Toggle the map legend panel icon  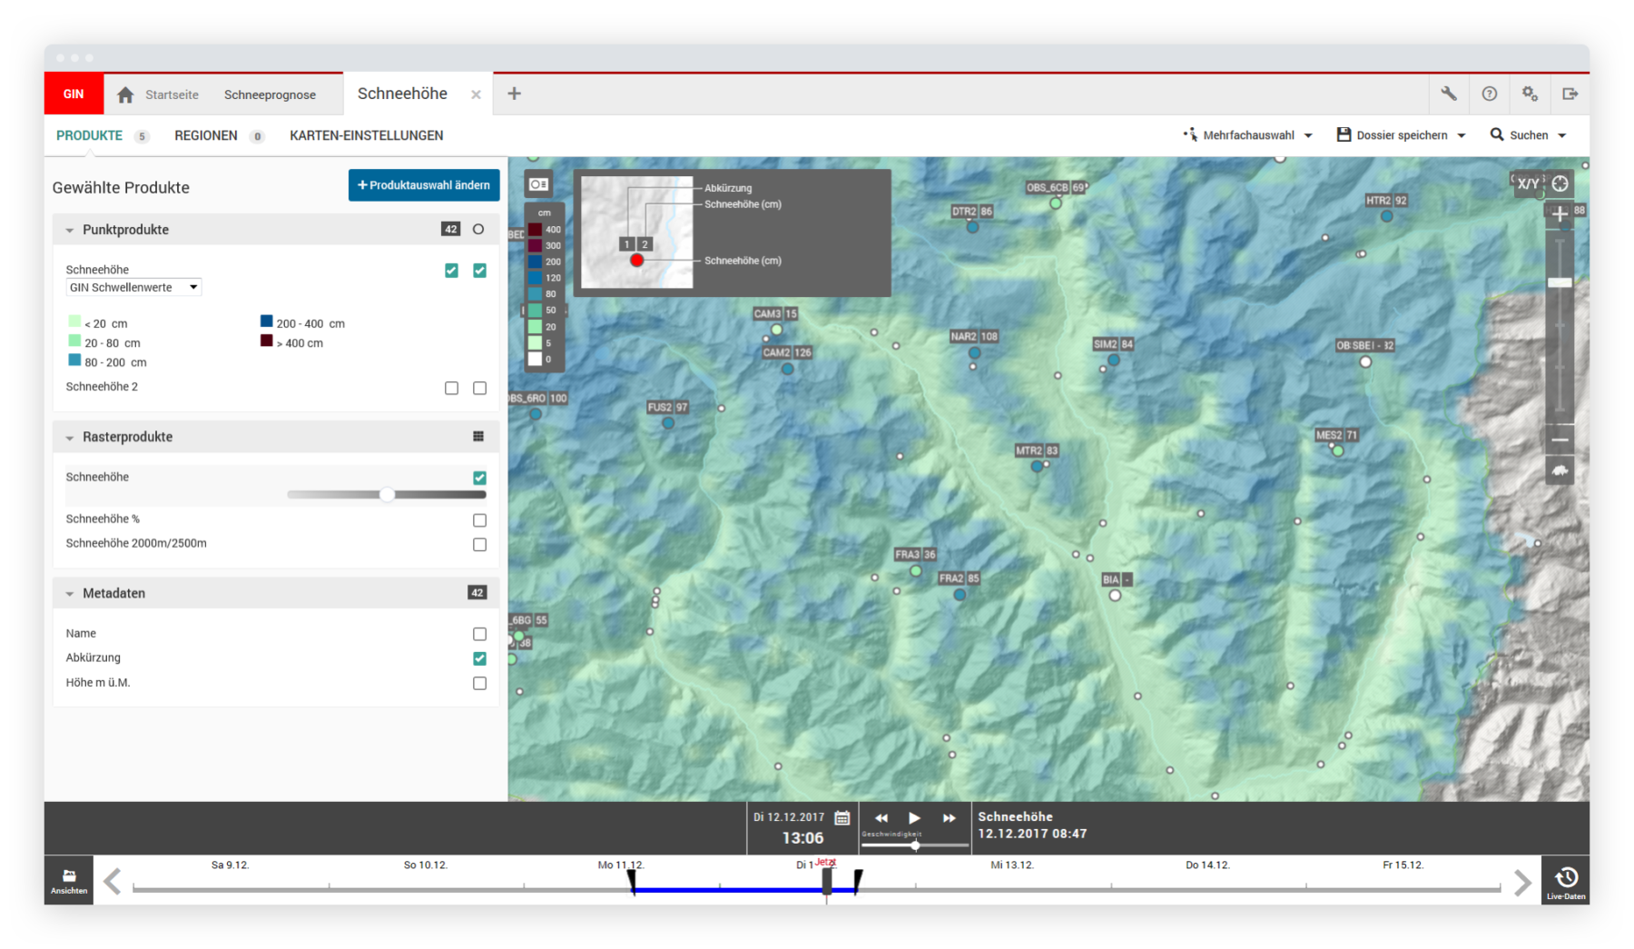coord(538,184)
